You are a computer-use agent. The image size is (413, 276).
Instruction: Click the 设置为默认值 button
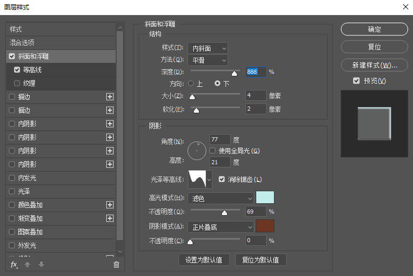click(204, 260)
